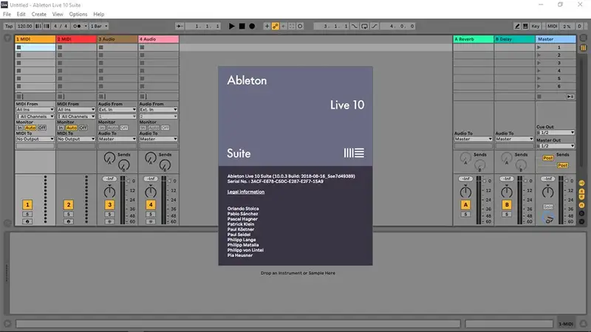Open the Options menu

tap(78, 14)
